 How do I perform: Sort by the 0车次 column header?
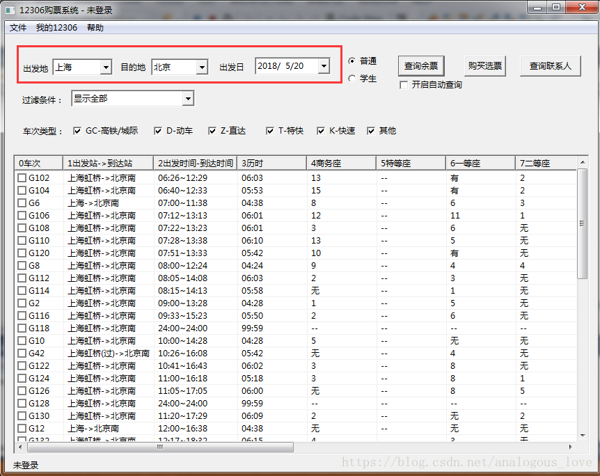(39, 164)
